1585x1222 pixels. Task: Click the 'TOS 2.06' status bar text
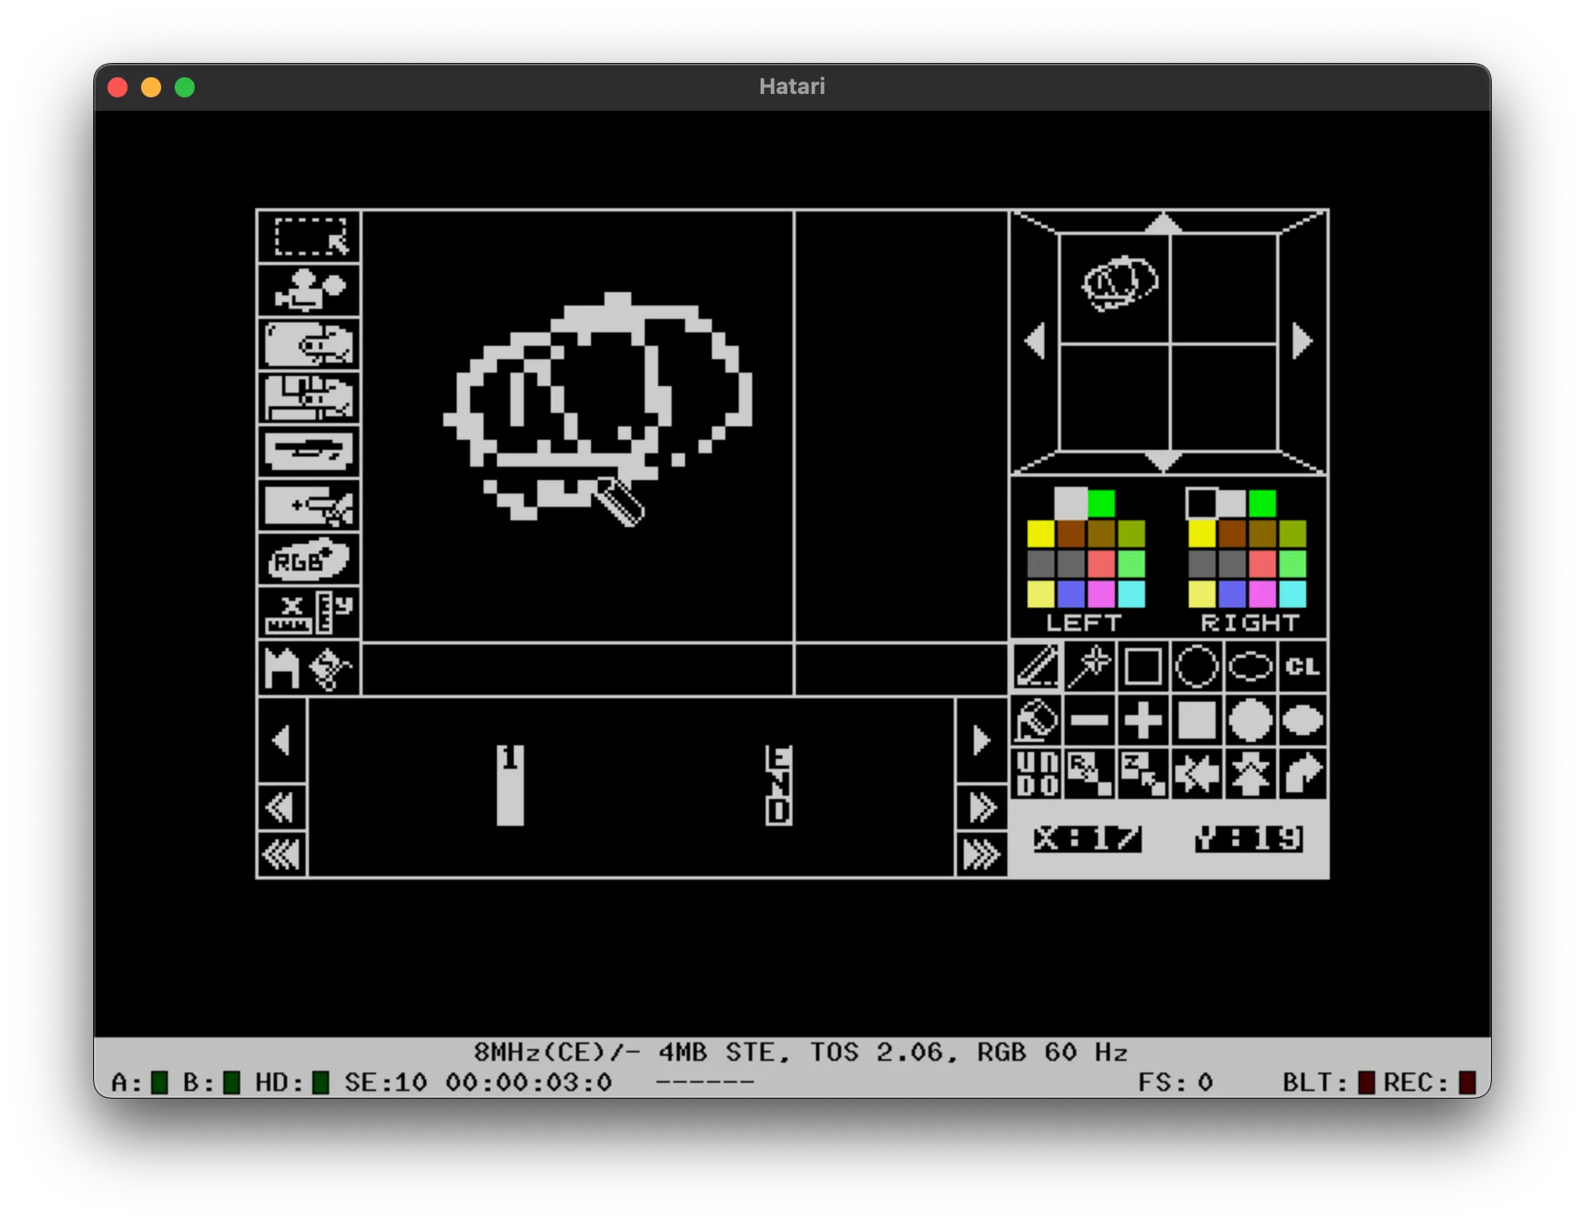click(876, 1052)
